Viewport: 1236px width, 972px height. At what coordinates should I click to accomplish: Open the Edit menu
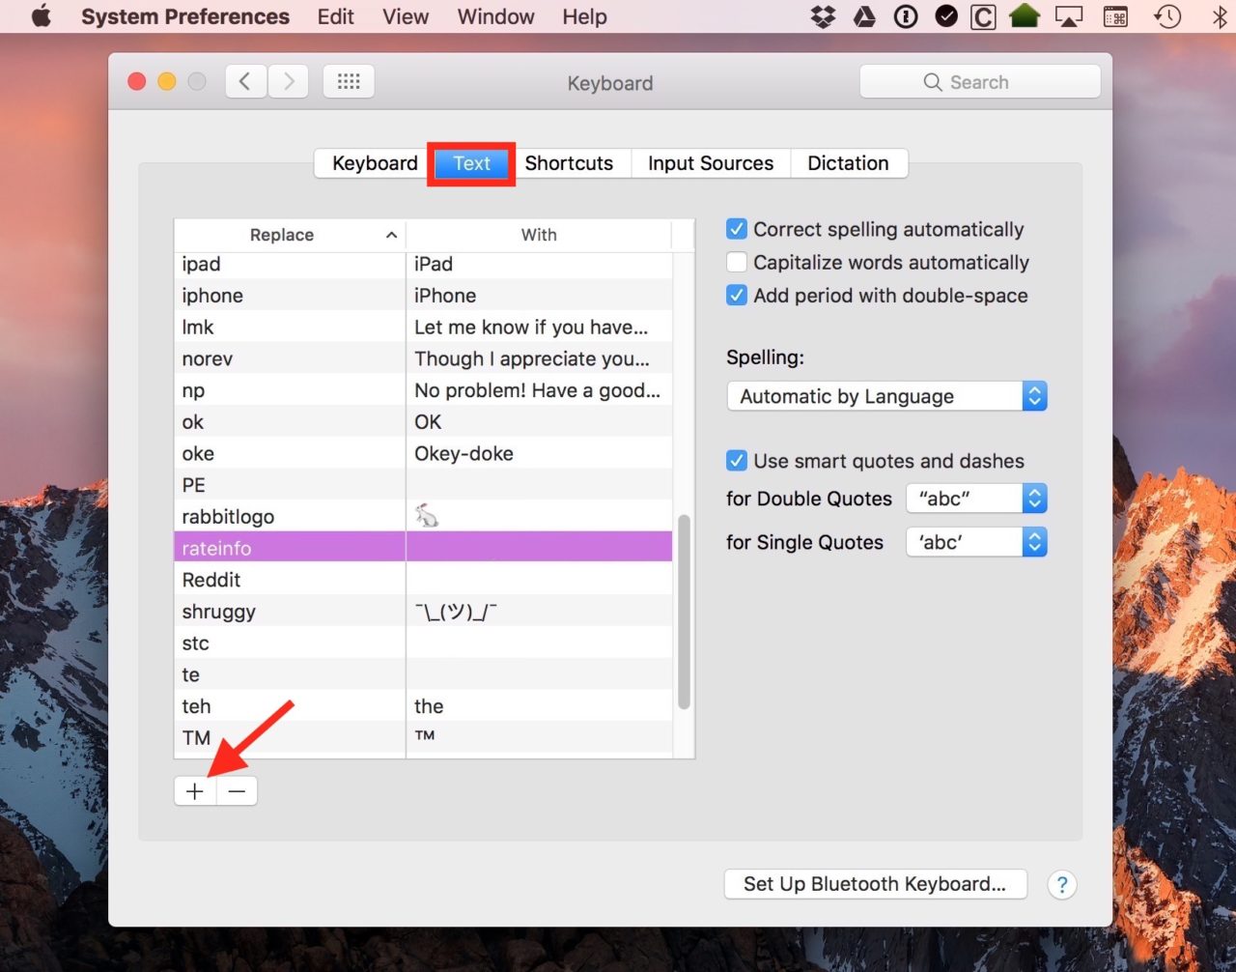(x=336, y=16)
